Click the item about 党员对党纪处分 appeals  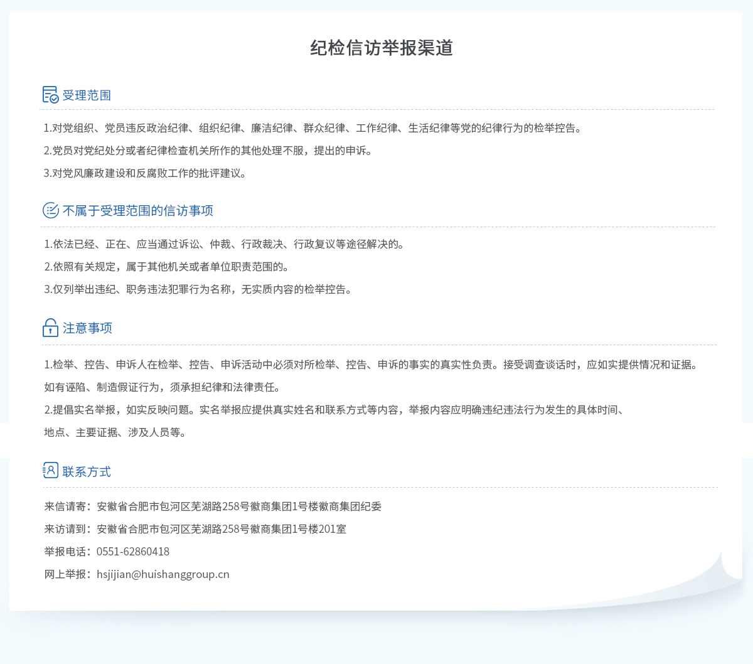pyautogui.click(x=208, y=151)
